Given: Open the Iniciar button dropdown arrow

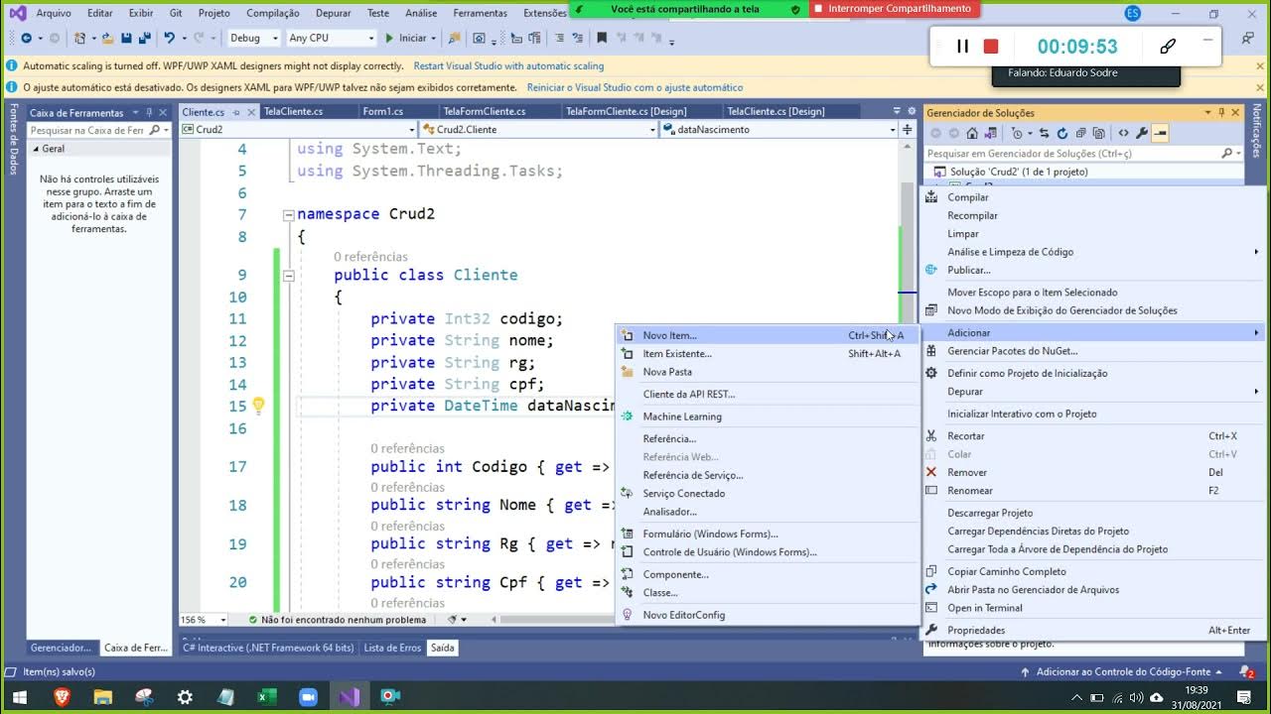Looking at the screenshot, I should tap(436, 38).
